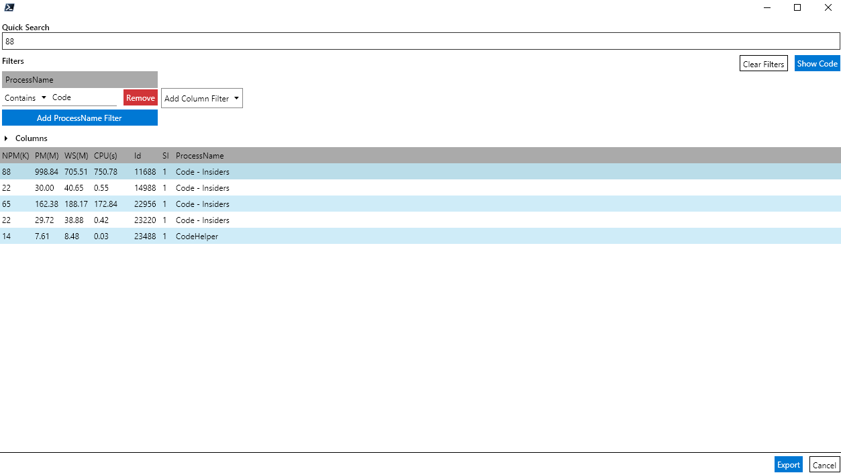Sort by the NPM(K) column header
Screen dimensions: 841x475
click(15, 156)
